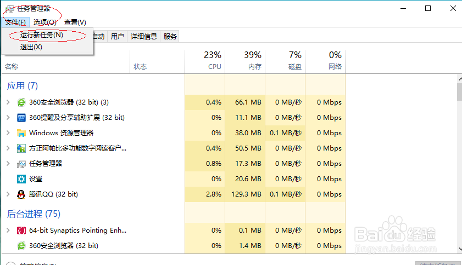Image resolution: width=462 pixels, height=265 pixels.
Task: Click the 方正阿帕比 reader icon
Action: point(21,148)
